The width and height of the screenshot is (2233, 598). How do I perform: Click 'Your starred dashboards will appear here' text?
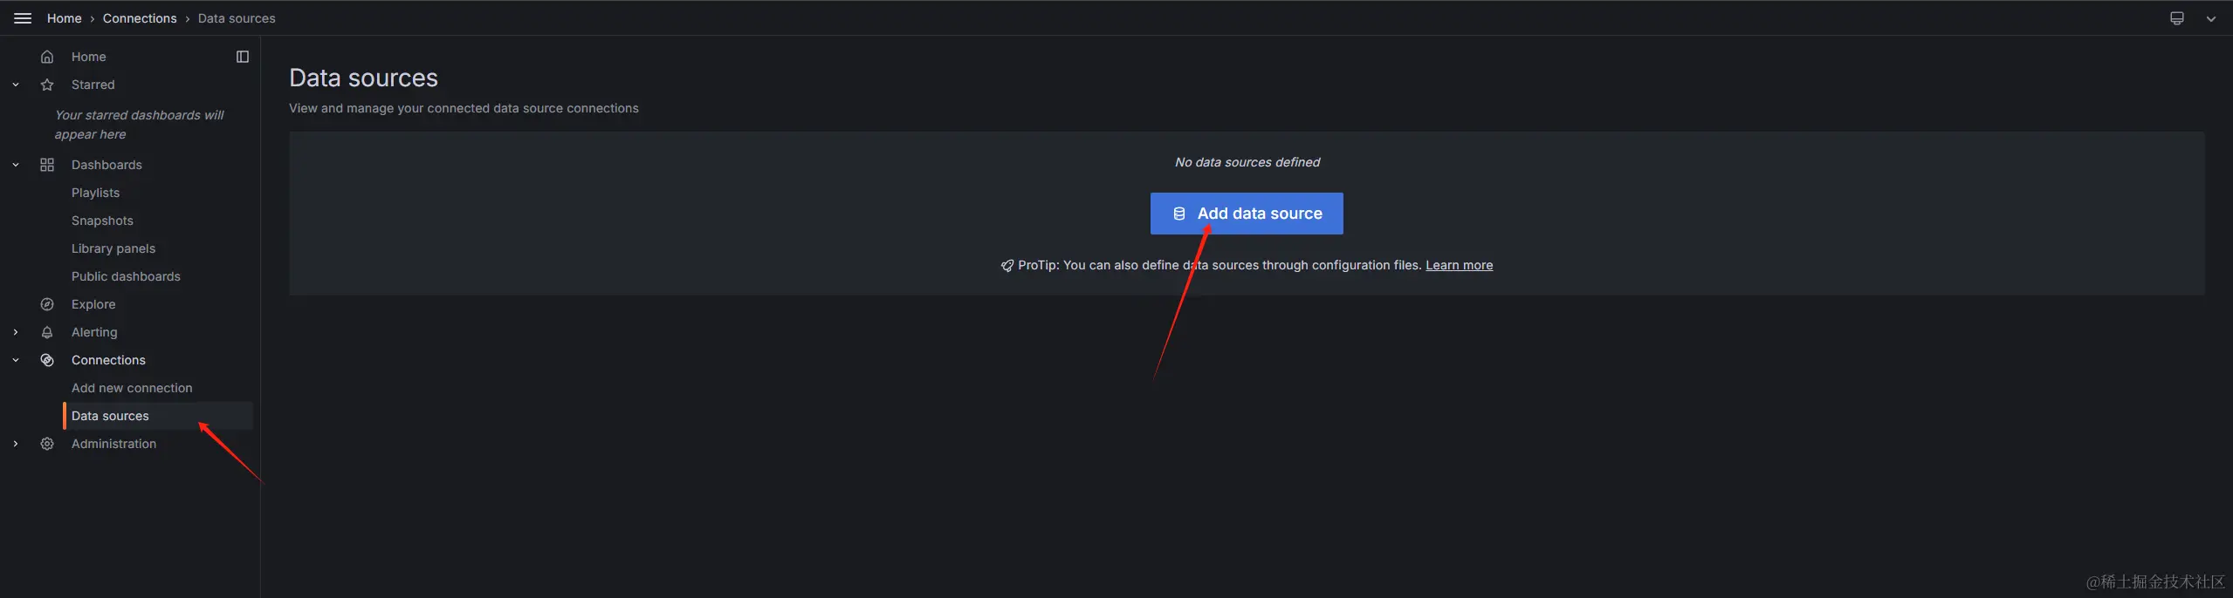140,125
